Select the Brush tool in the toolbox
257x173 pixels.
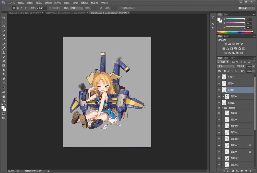pyautogui.click(x=4, y=48)
